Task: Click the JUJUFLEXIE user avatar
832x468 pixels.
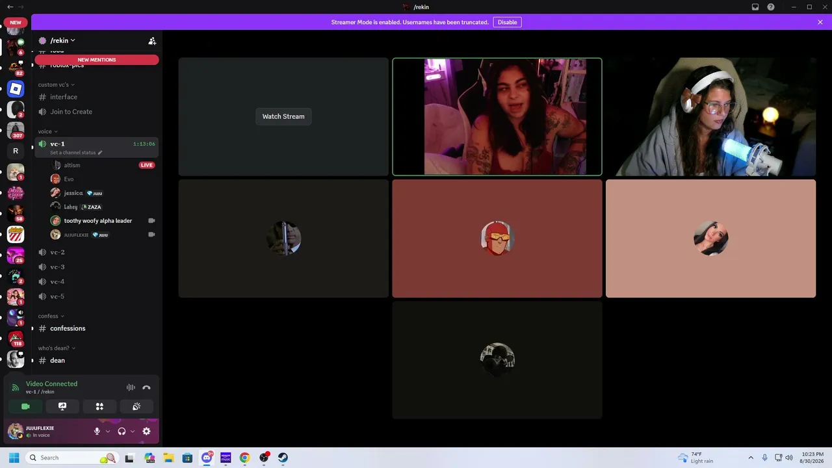Action: [15, 431]
